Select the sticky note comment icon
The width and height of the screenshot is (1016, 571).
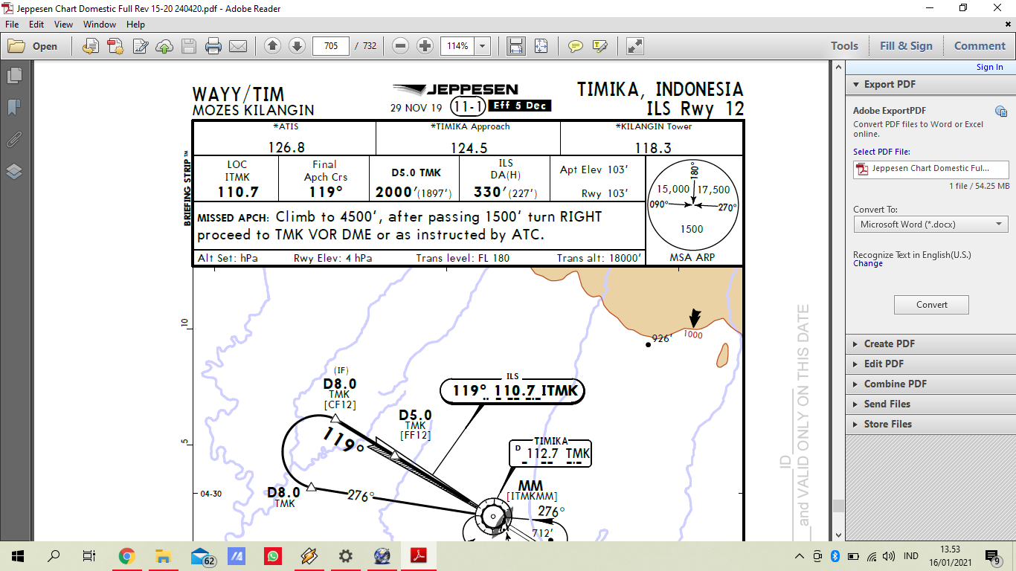[x=576, y=45]
